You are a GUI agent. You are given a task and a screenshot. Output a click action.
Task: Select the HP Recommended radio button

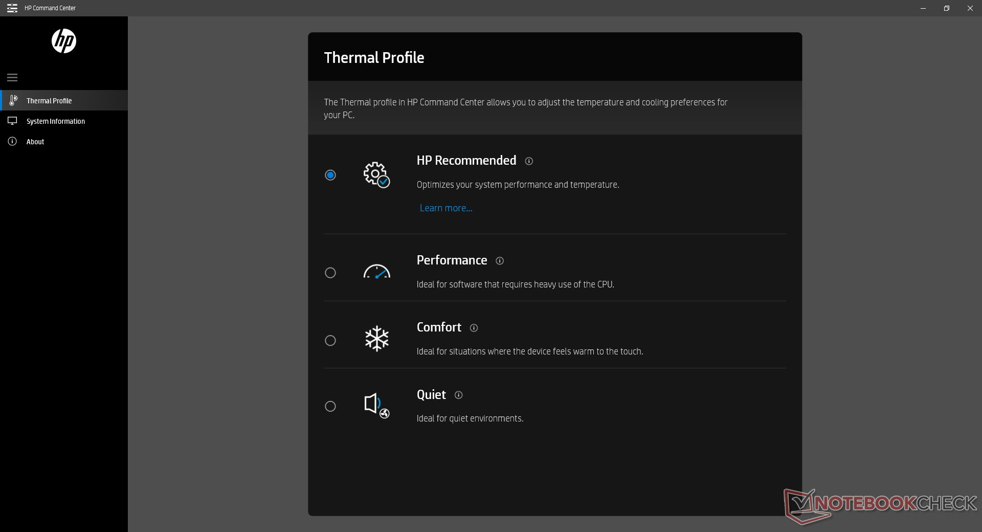click(330, 175)
